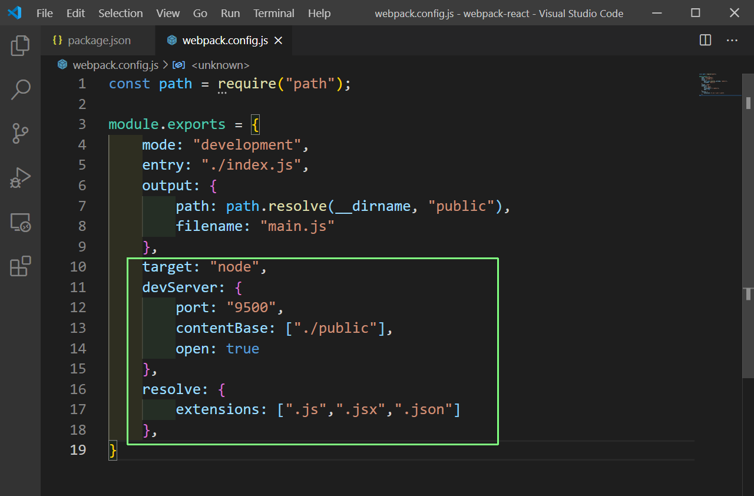Click the code minimap preview
The image size is (754, 496).
720,85
